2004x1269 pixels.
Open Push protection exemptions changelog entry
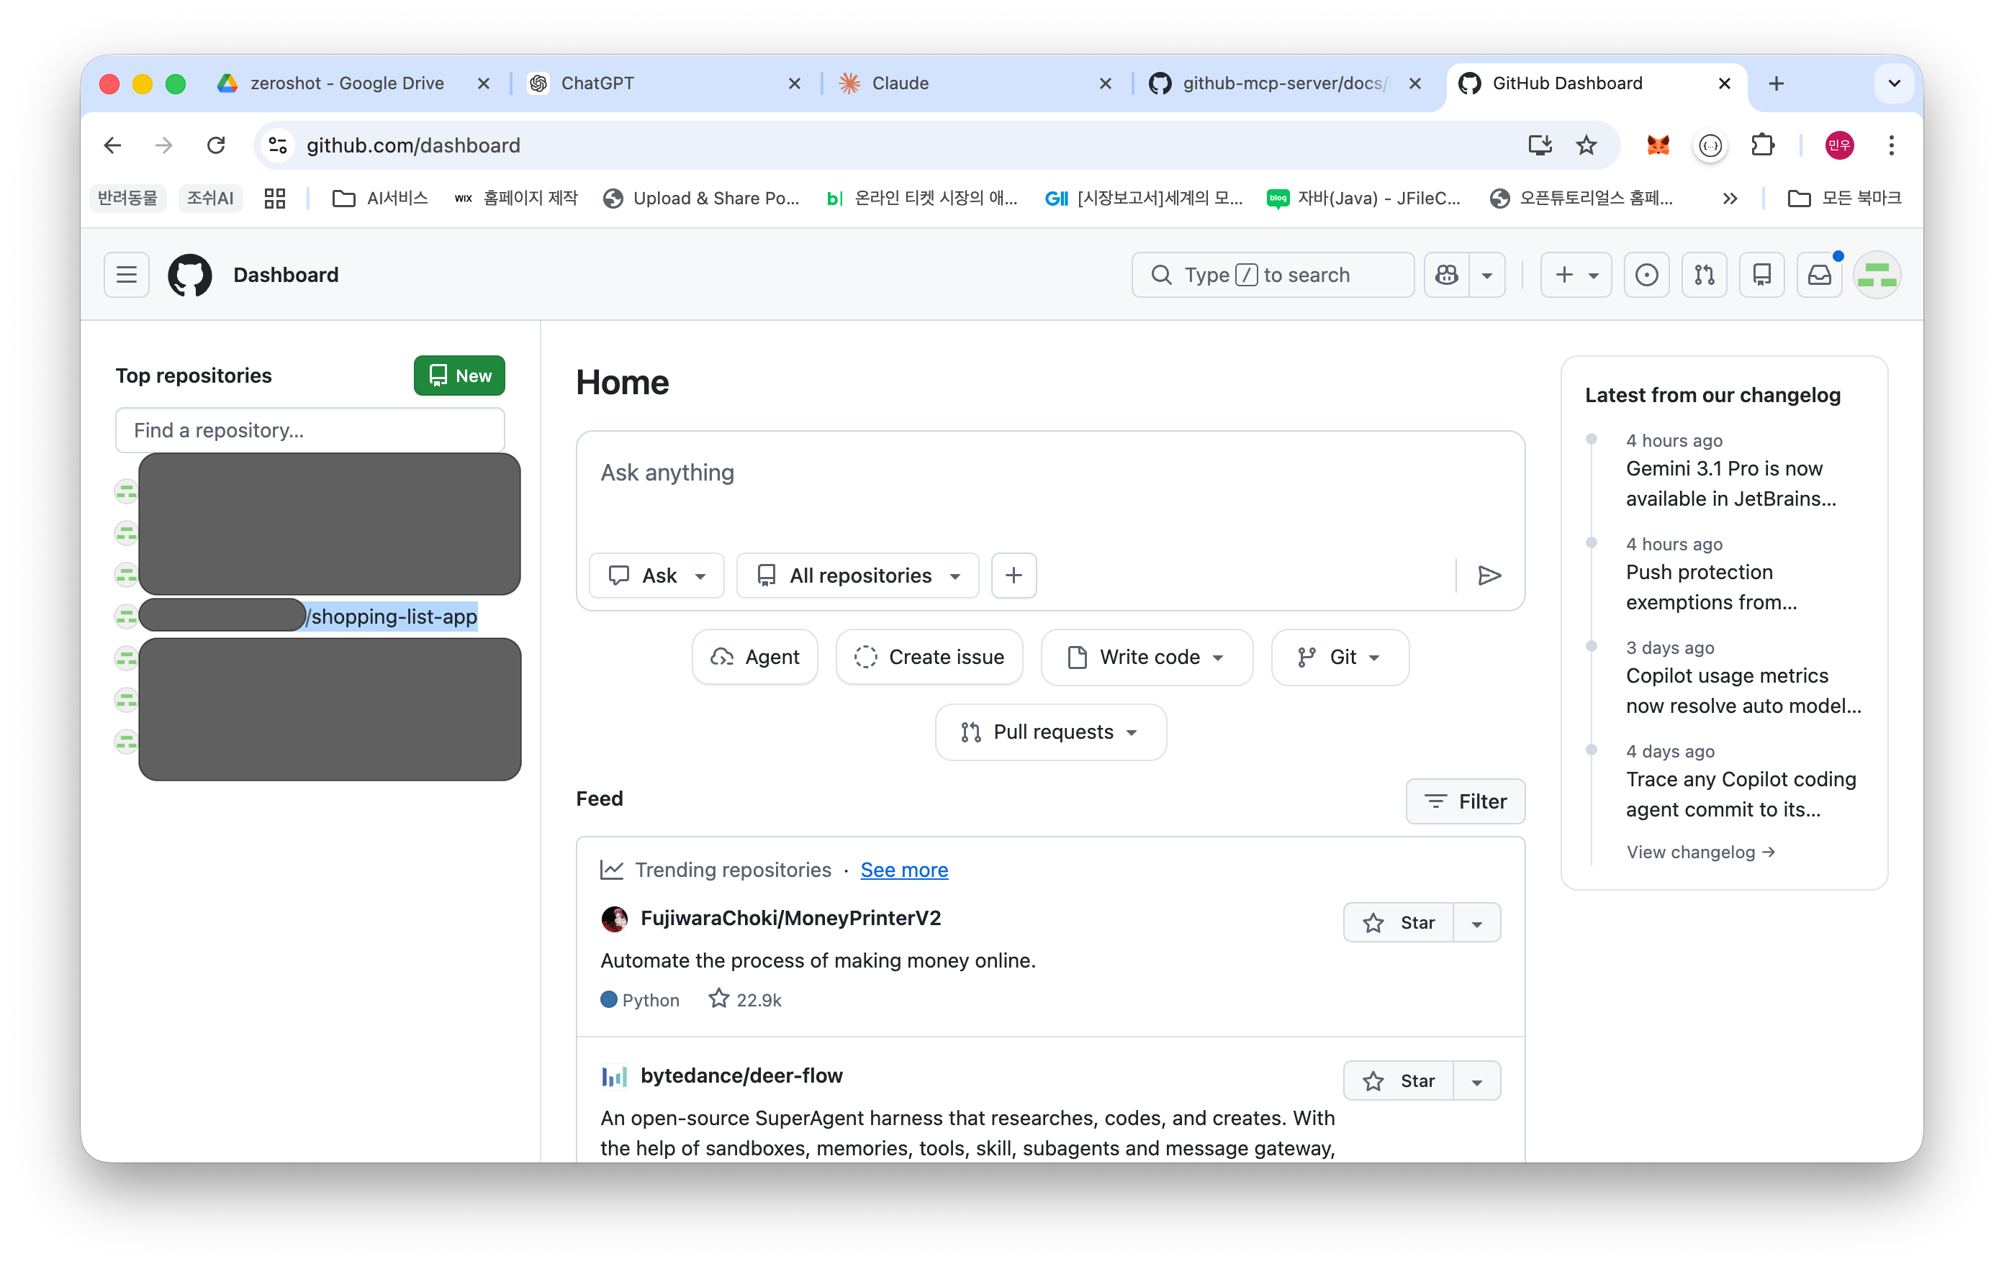(x=1711, y=587)
